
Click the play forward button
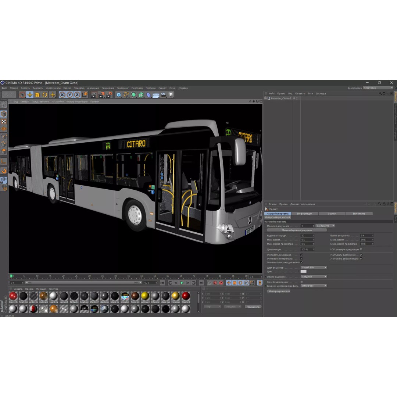pos(182,283)
